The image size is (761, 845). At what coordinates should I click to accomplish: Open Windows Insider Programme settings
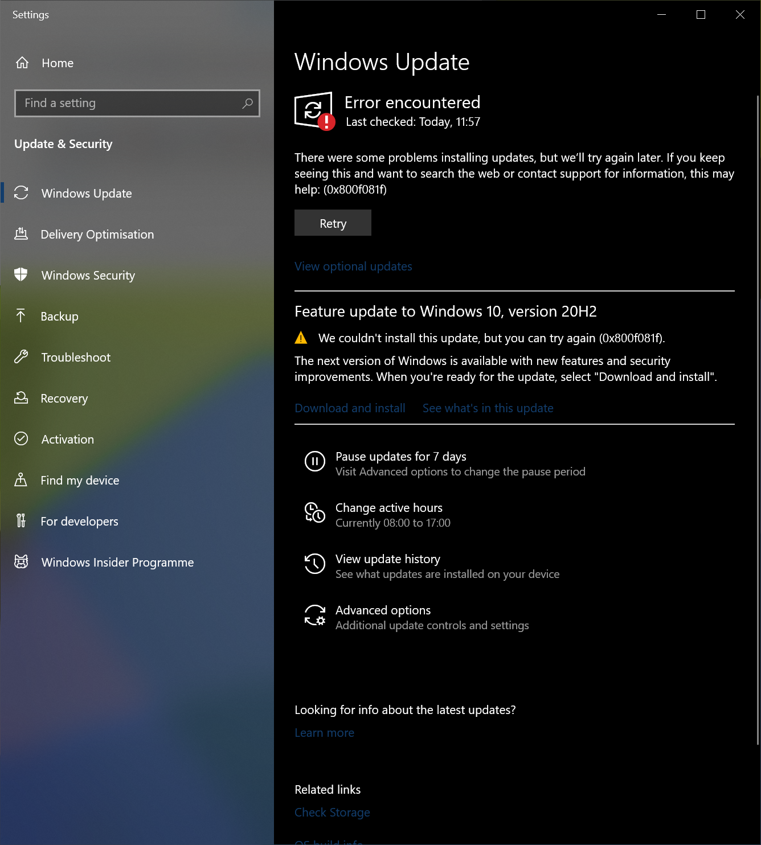click(x=137, y=562)
